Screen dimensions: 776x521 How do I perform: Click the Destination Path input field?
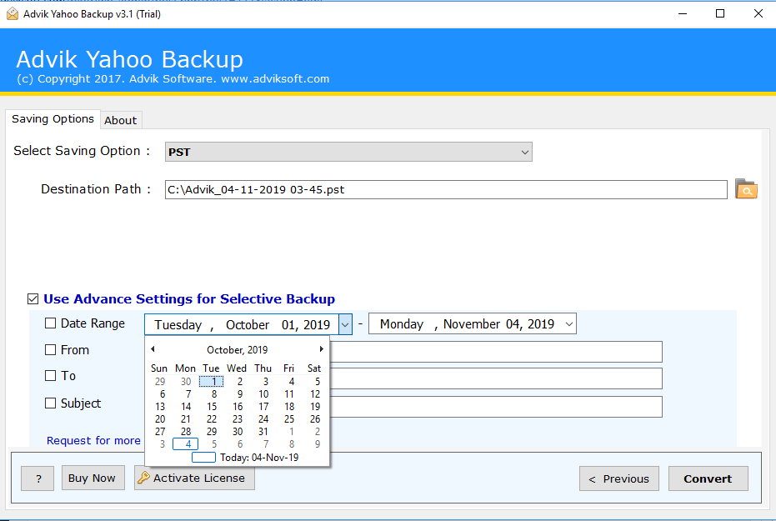pyautogui.click(x=446, y=189)
